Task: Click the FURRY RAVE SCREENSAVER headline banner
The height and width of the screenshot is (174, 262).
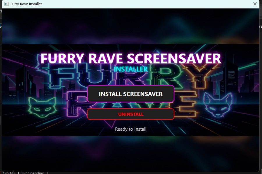Action: (131, 58)
